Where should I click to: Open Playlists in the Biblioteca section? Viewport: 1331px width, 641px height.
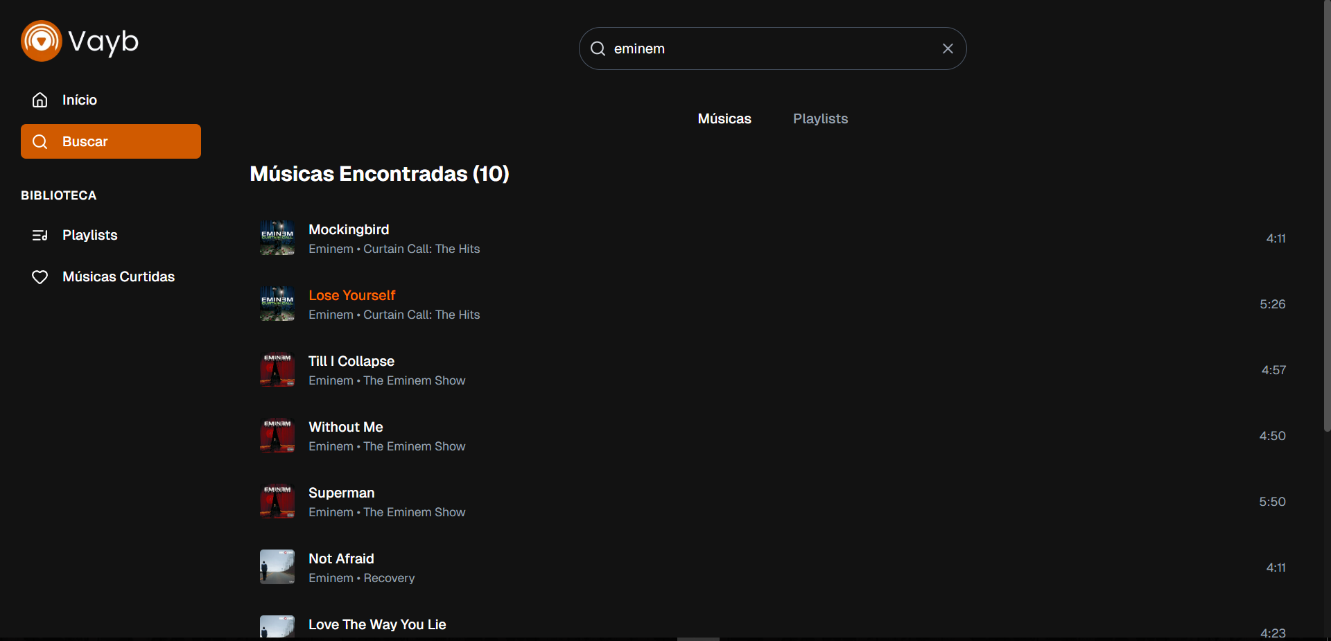[x=111, y=235]
